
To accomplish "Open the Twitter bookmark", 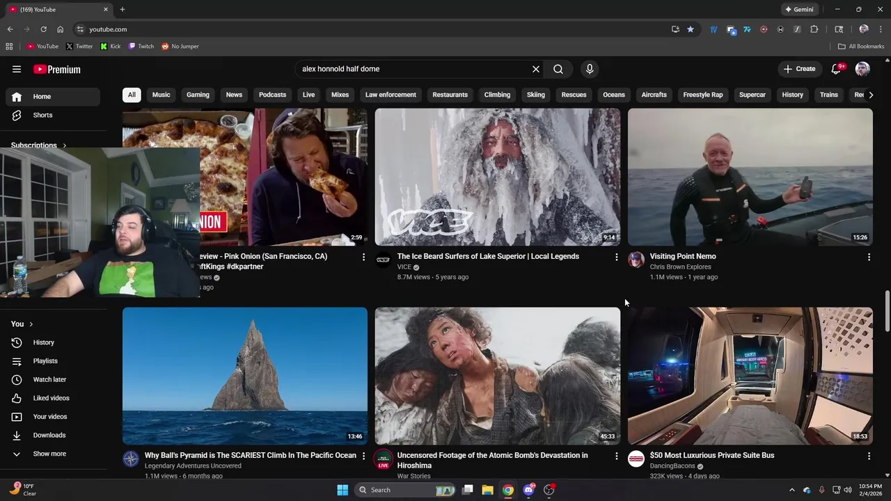I will [79, 47].
